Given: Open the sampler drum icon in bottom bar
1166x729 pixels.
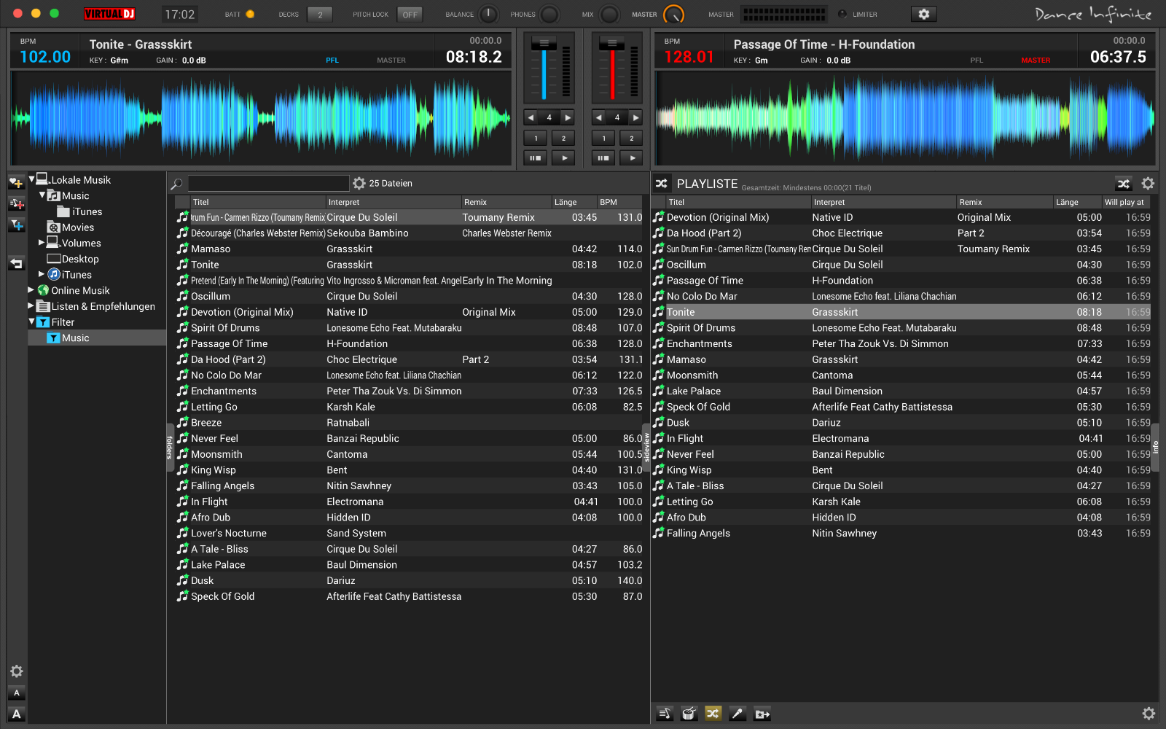Looking at the screenshot, I should coord(689,714).
